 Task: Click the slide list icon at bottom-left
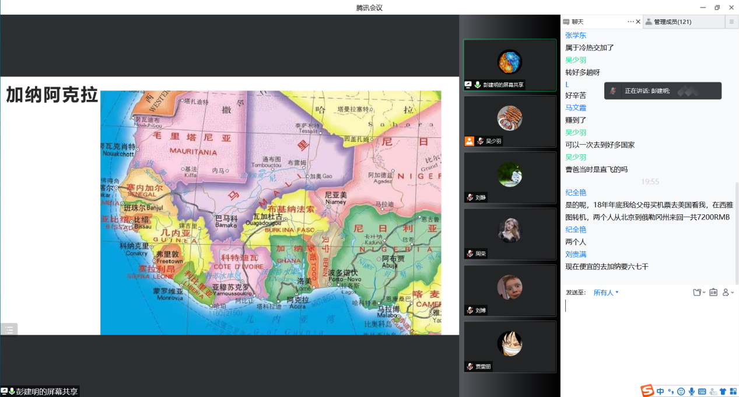pos(9,330)
